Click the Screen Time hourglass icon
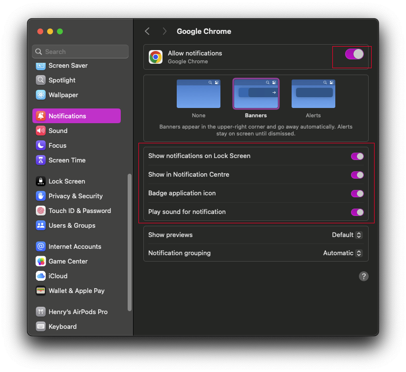This screenshot has height=372, width=406. click(41, 160)
